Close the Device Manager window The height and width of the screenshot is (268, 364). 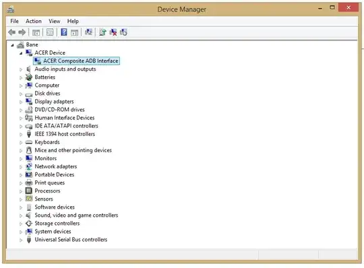tap(348, 7)
